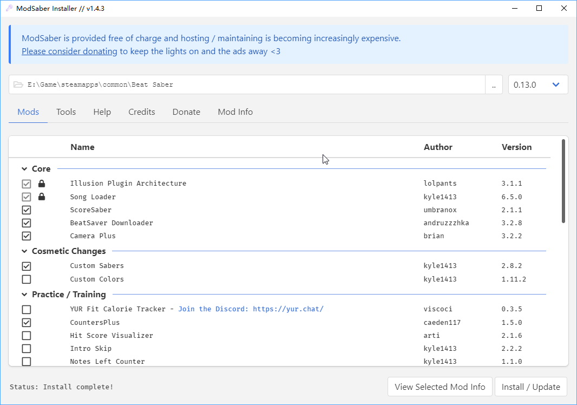
Task: Click the lock icon beside Song Loader
Action: [x=42, y=197]
